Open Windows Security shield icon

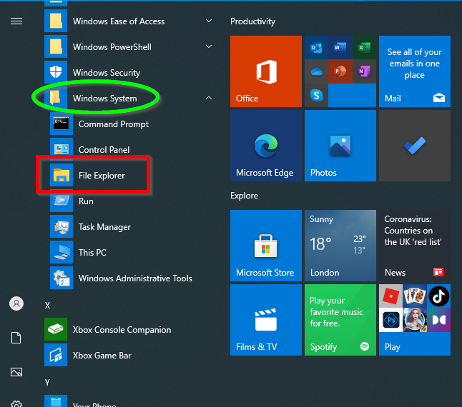(56, 72)
